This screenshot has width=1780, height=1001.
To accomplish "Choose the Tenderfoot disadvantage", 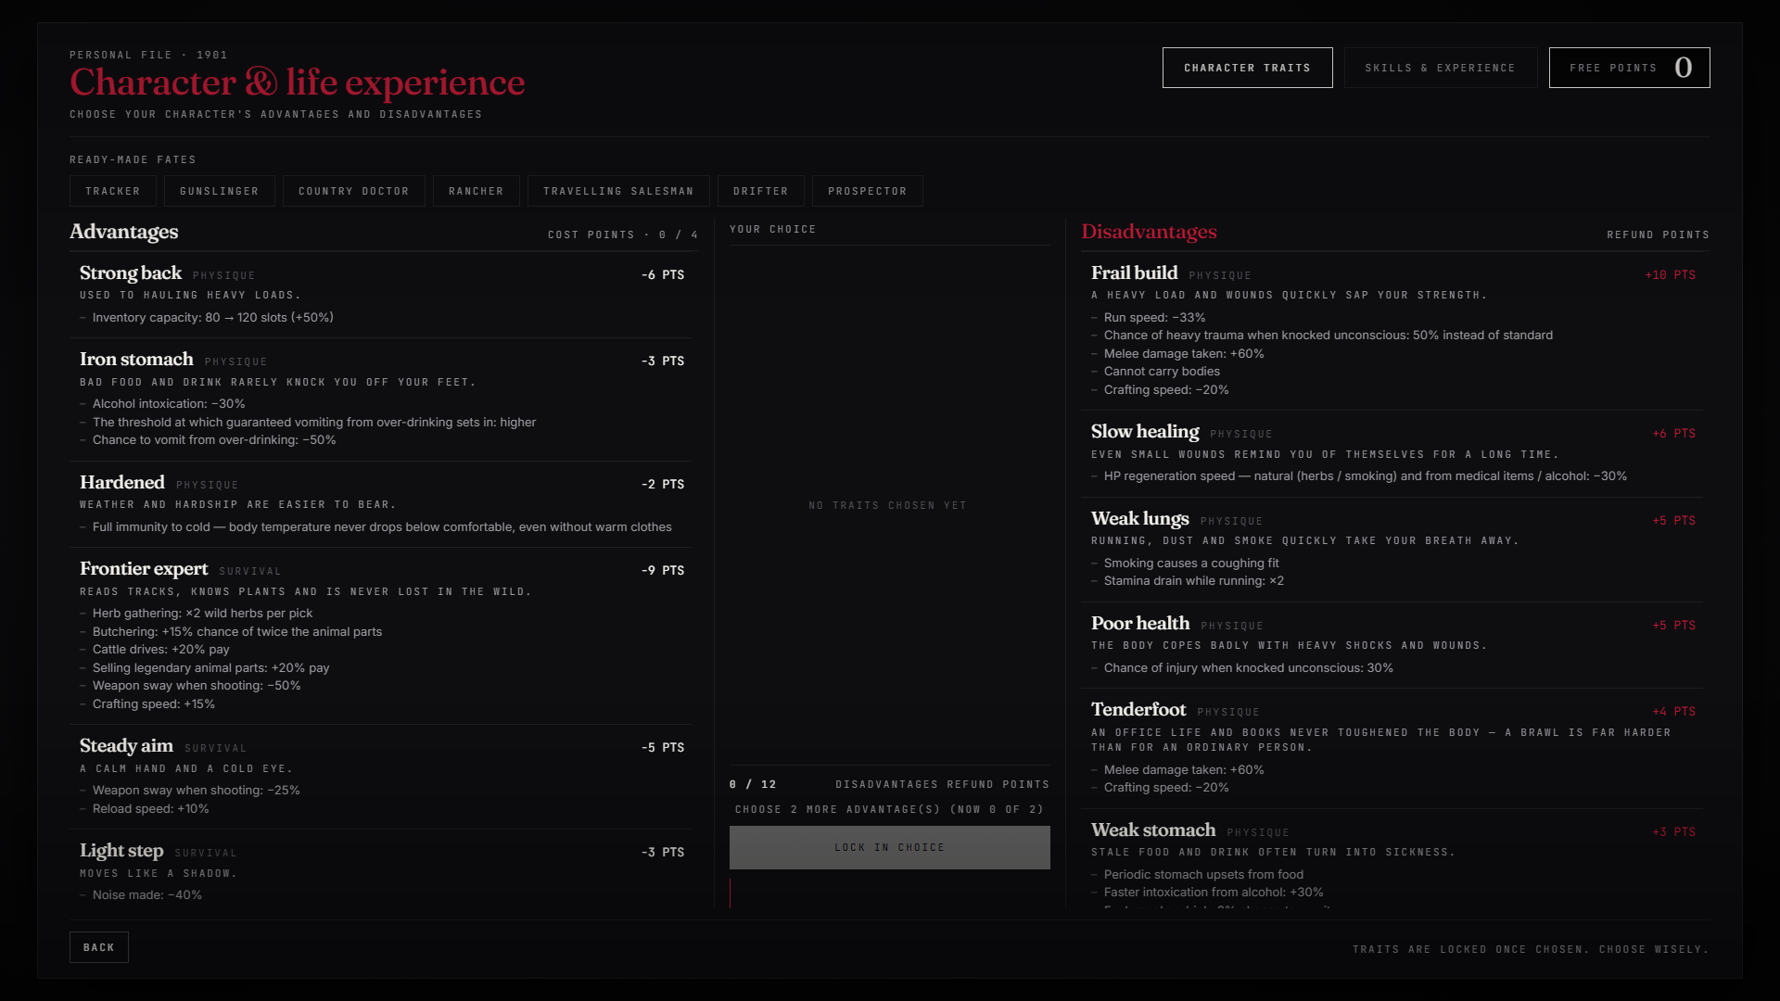I will click(x=1392, y=749).
